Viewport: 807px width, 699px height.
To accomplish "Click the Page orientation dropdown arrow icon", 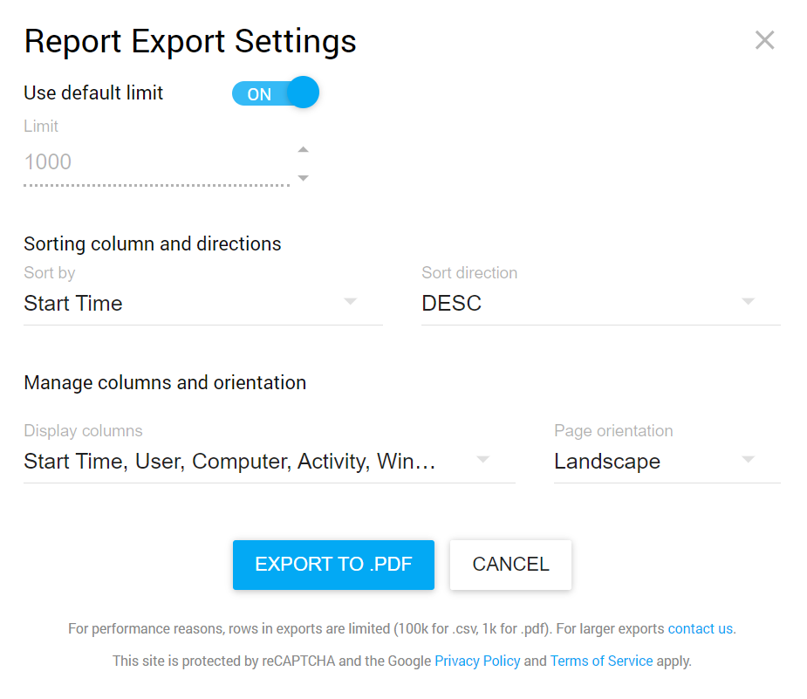I will point(748,460).
